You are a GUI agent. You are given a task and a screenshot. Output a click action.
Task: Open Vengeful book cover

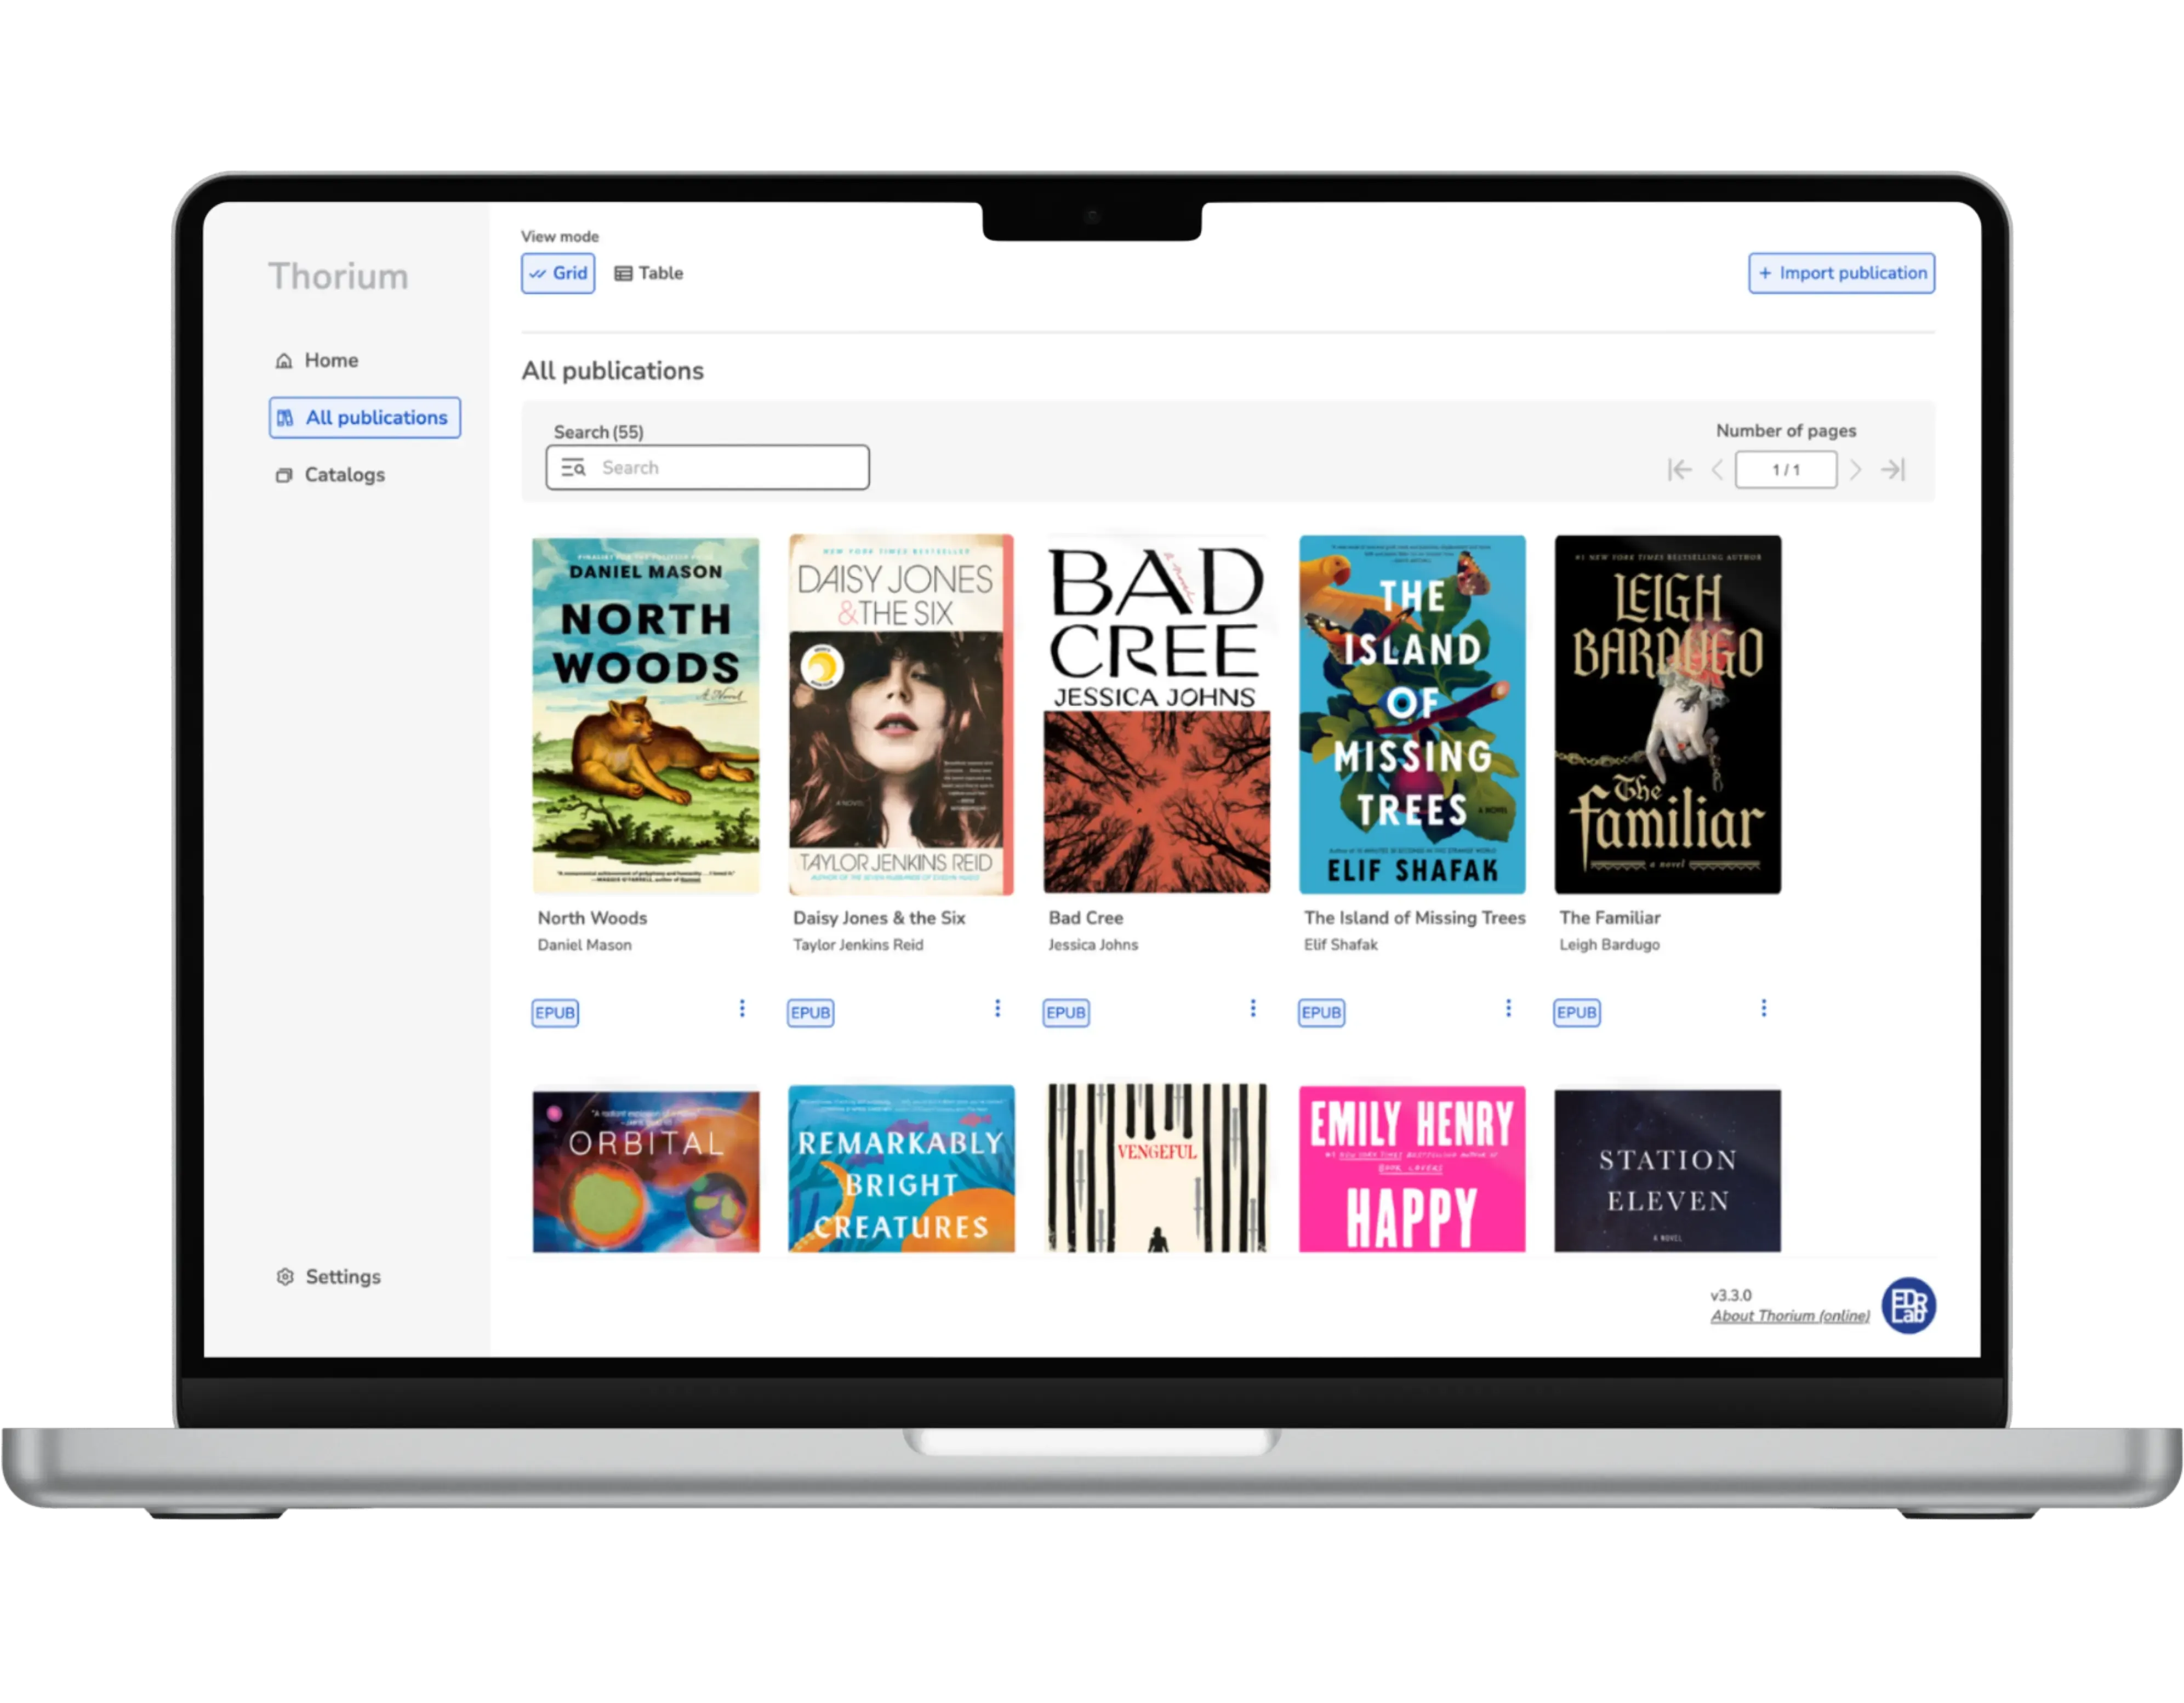pos(1156,1168)
